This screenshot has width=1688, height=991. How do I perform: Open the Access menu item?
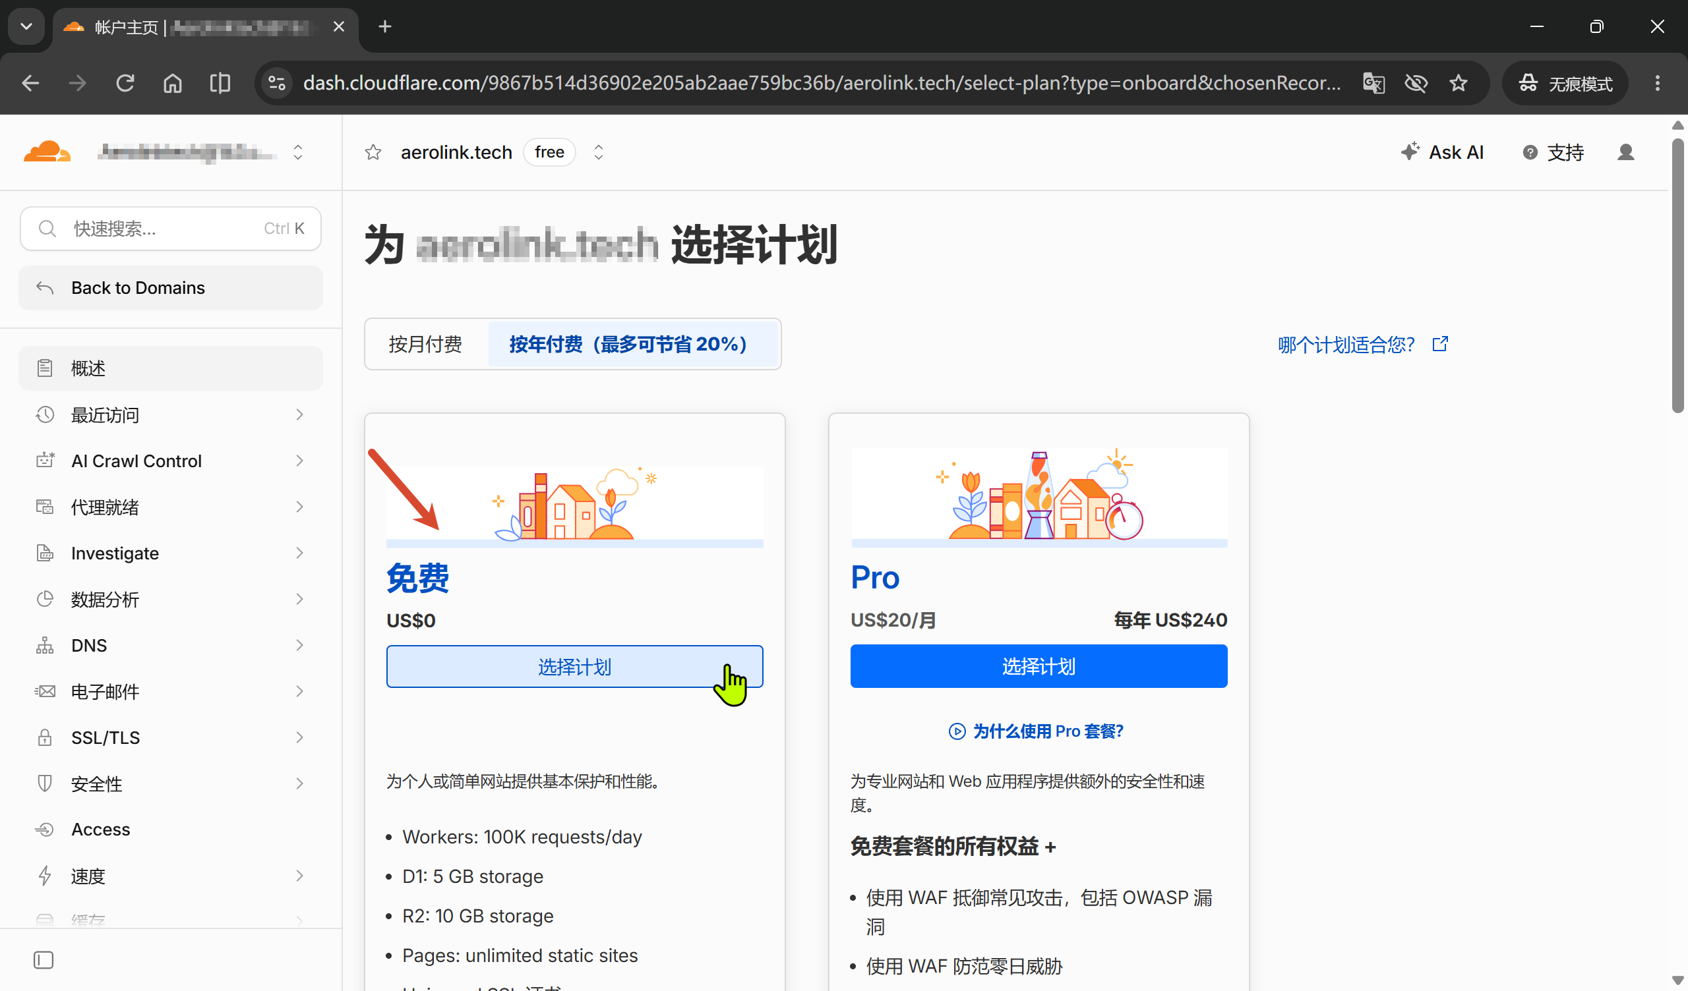[x=170, y=830]
